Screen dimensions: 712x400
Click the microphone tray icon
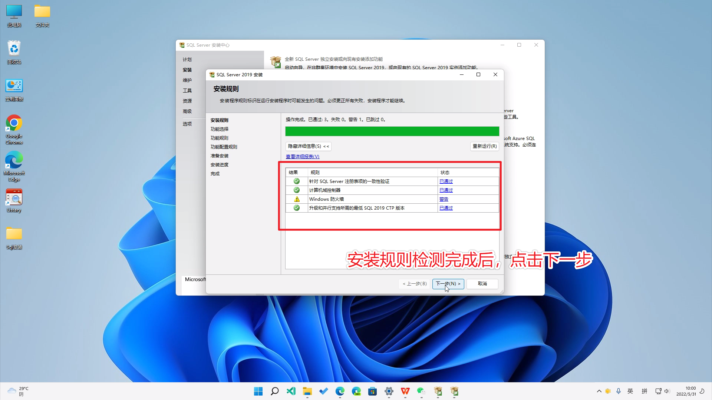coord(619,391)
